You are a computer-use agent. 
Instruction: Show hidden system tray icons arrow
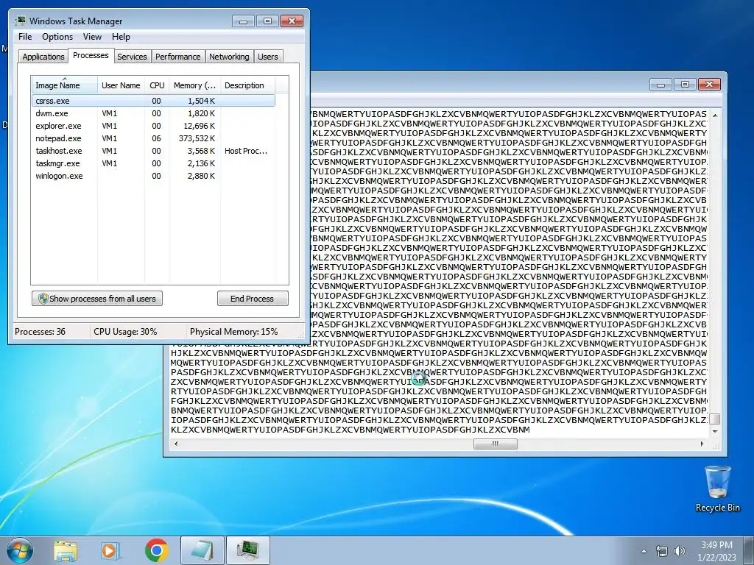644,551
